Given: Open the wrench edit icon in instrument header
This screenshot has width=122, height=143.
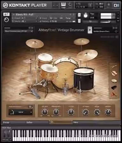Looking at the screenshot, I should click(x=6, y=14).
